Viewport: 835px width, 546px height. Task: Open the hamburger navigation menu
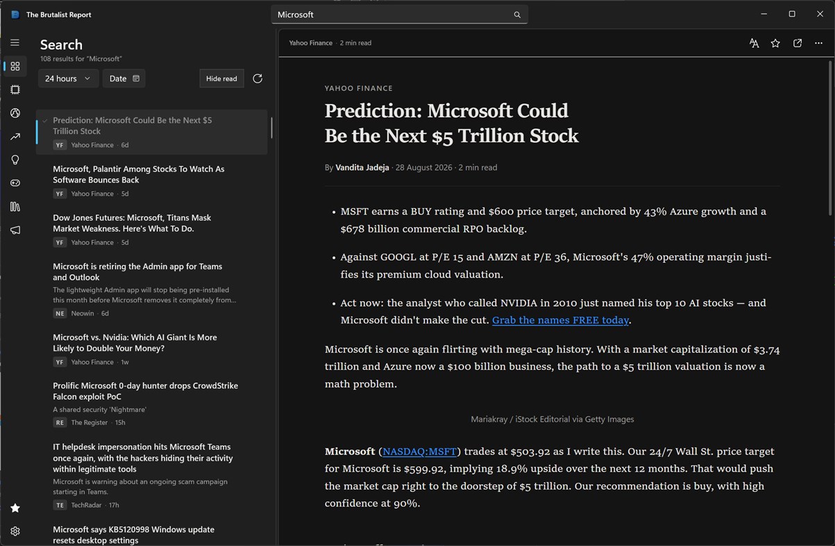tap(15, 42)
